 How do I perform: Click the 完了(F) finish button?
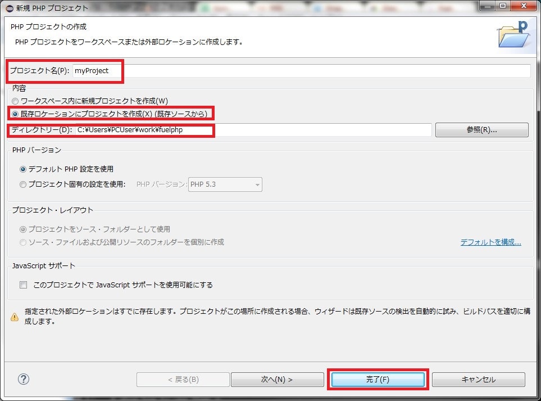point(378,380)
